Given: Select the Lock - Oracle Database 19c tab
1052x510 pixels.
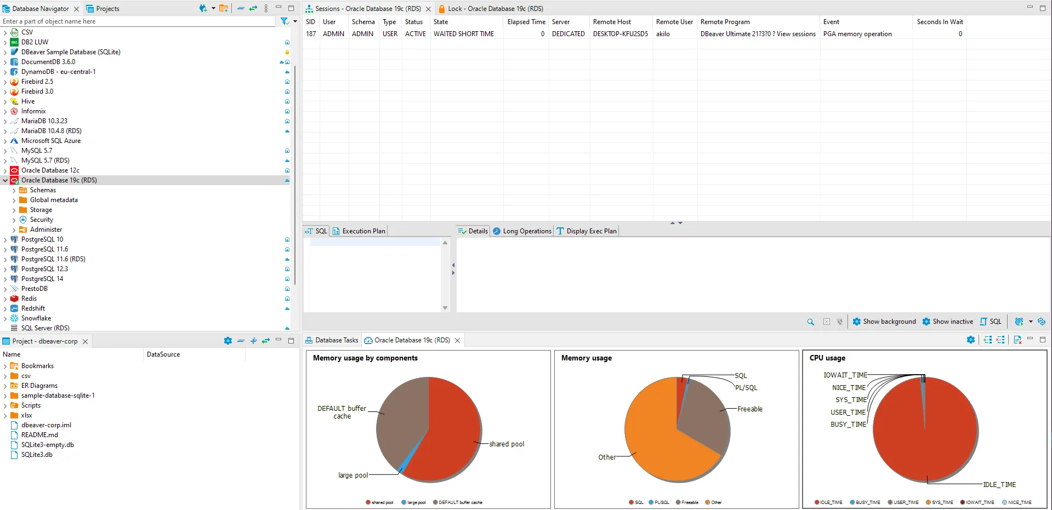Looking at the screenshot, I should [491, 9].
